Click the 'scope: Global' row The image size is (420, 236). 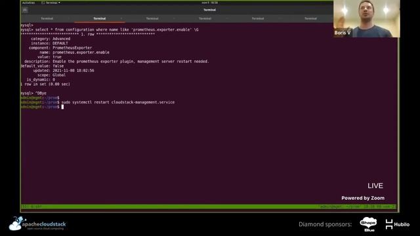(x=51, y=75)
